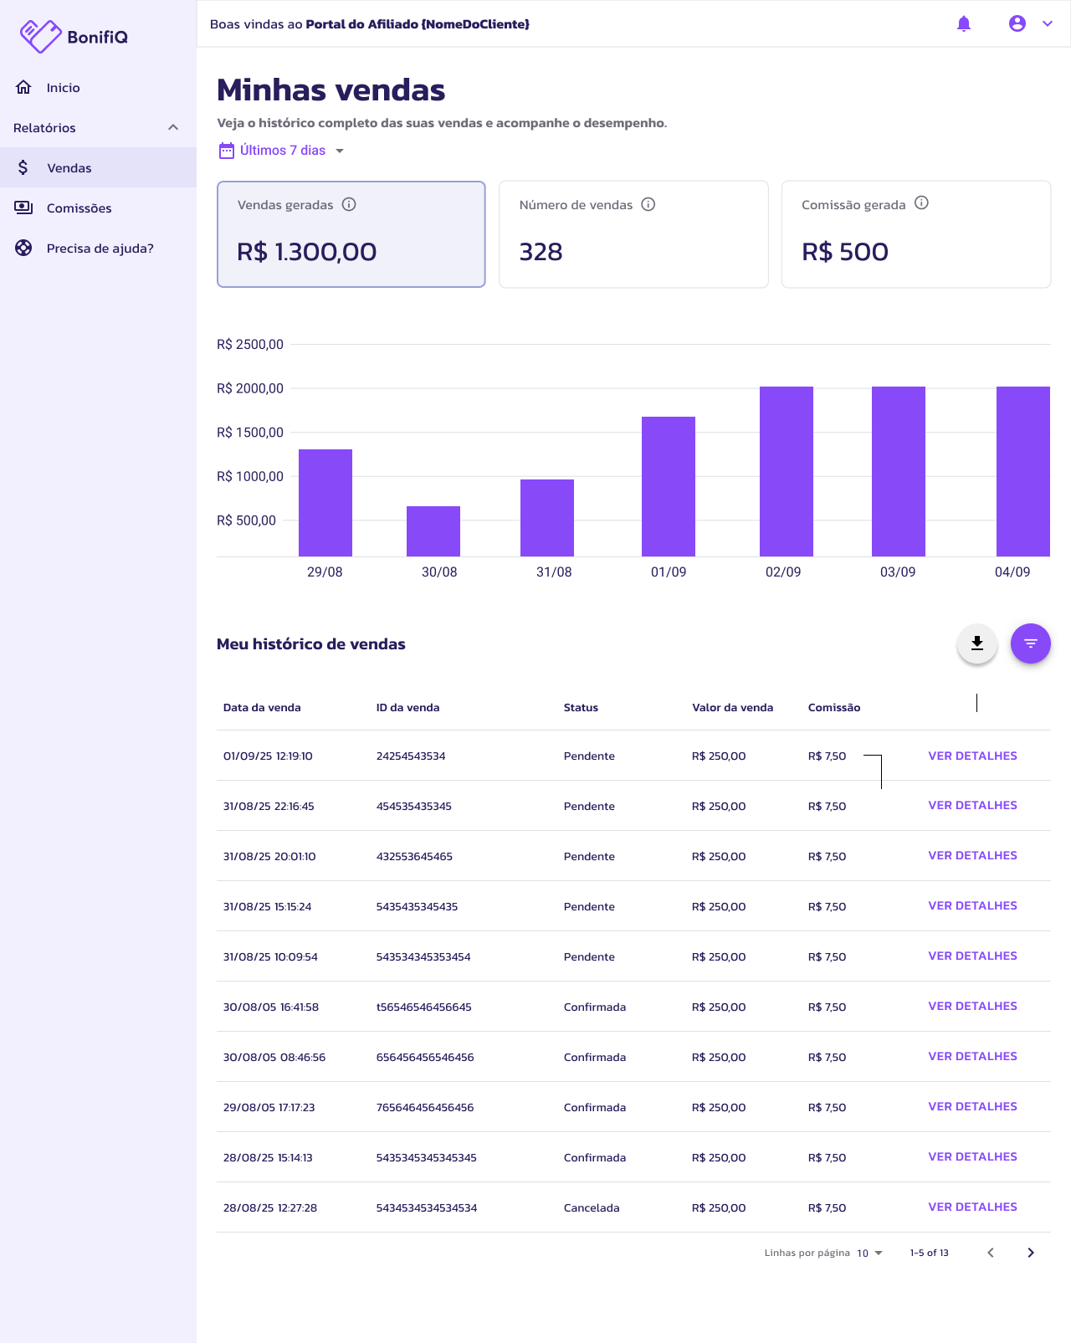Click the calendar icon for date range
The image size is (1071, 1343).
click(x=227, y=151)
